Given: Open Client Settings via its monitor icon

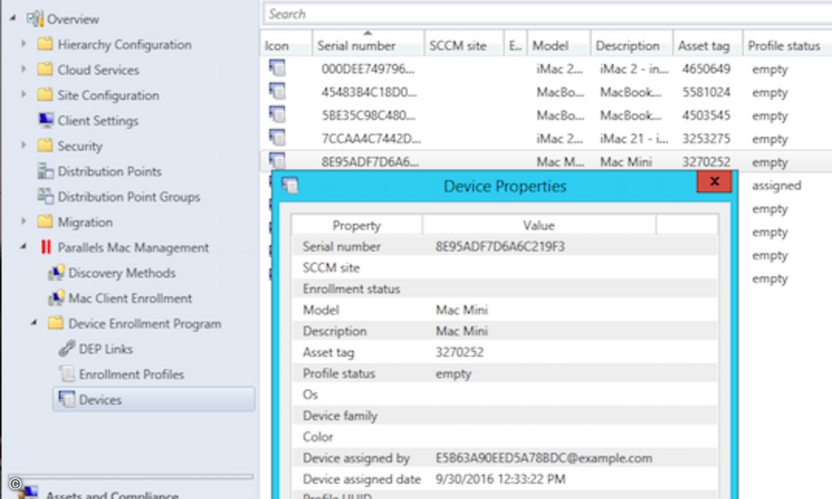Looking at the screenshot, I should click(x=46, y=121).
